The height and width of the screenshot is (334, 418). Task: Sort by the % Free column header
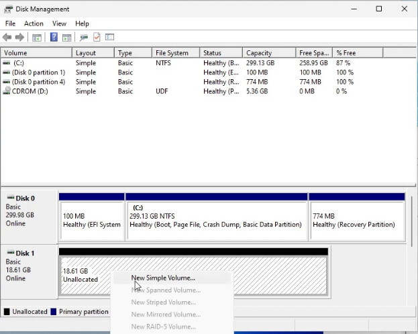(x=358, y=53)
